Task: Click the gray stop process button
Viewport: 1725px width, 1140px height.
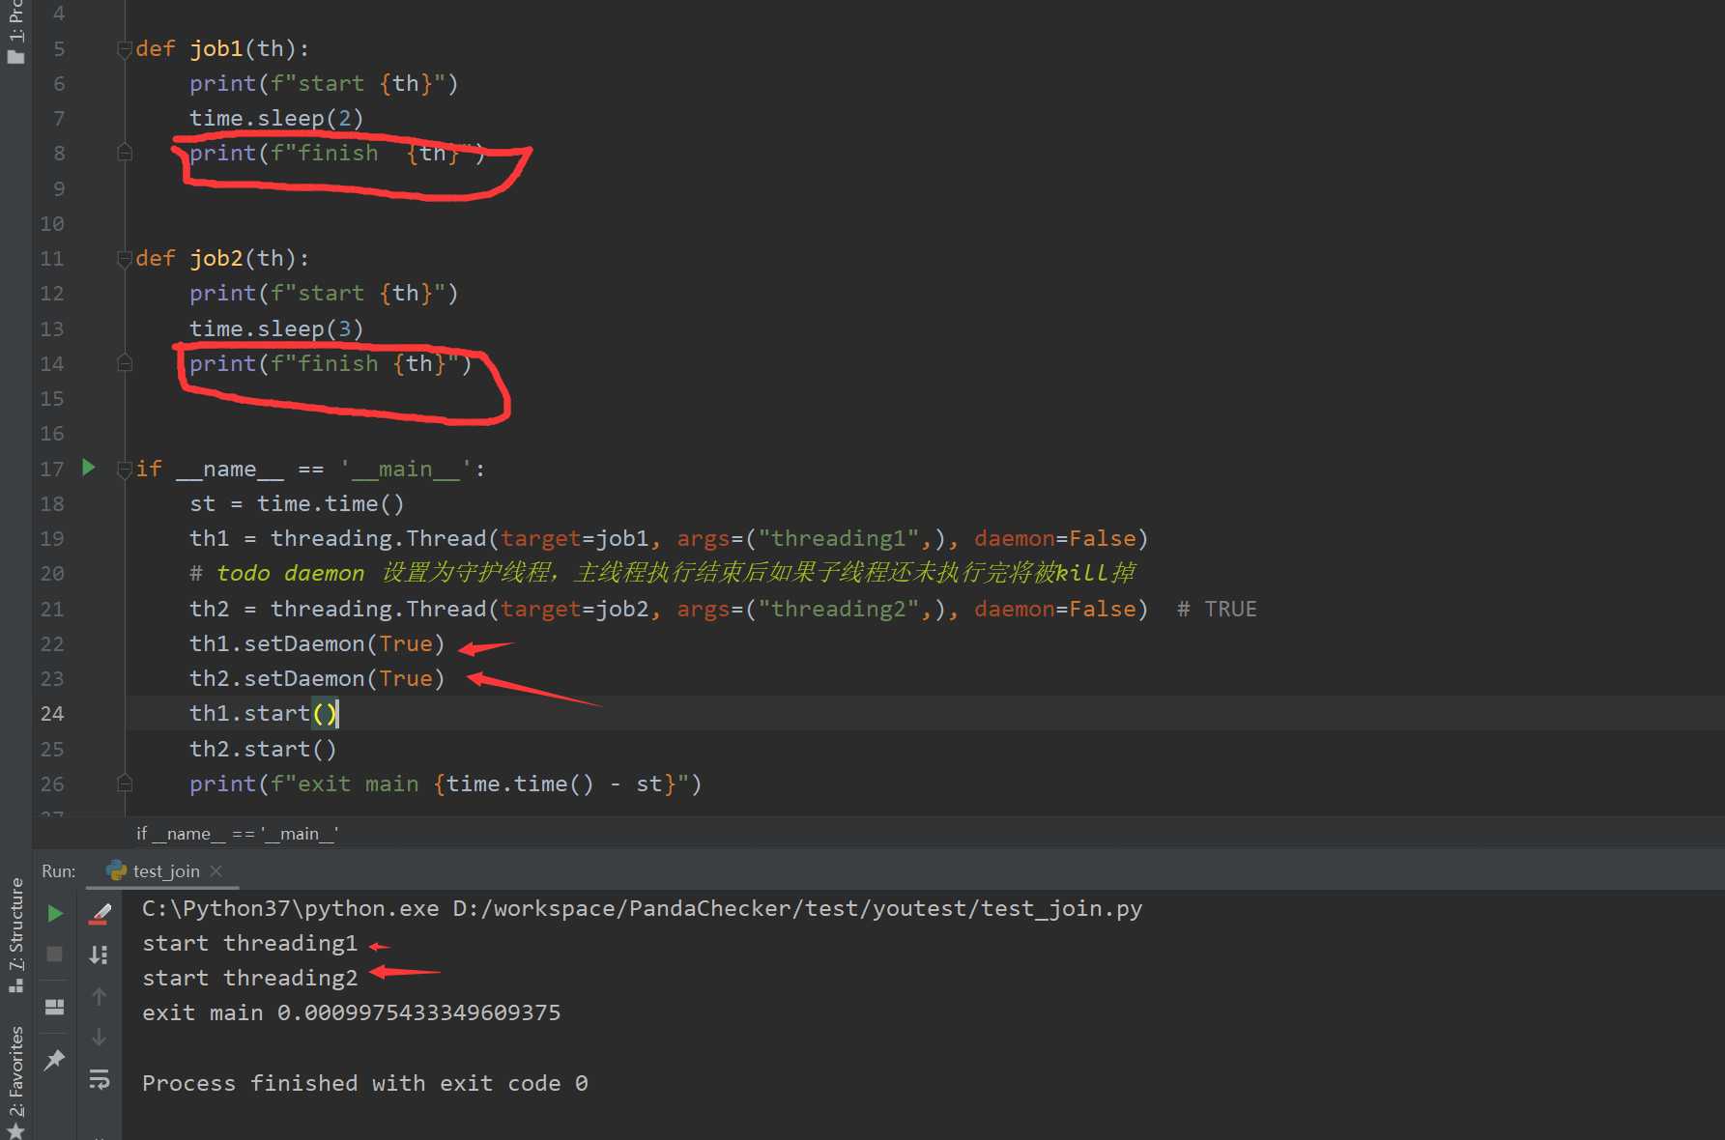Action: pyautogui.click(x=55, y=954)
